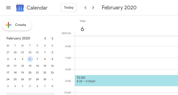Go to previous period using top arrow
This screenshot has width=178, height=95.
pos(85,8)
